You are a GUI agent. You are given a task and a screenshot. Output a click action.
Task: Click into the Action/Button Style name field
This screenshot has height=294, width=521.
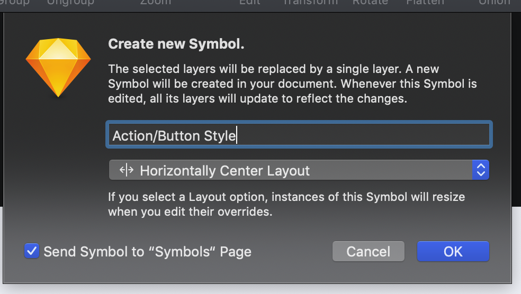pos(299,135)
